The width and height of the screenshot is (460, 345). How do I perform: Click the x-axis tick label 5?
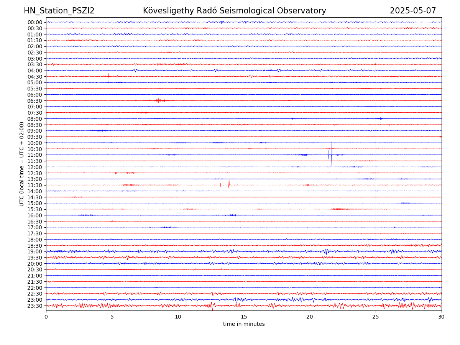pyautogui.click(x=112, y=317)
